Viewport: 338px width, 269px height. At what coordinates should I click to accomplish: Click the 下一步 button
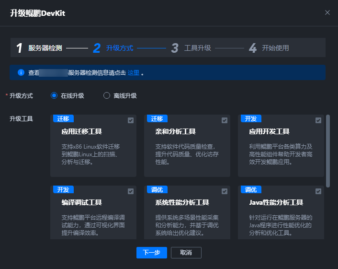click(152, 253)
